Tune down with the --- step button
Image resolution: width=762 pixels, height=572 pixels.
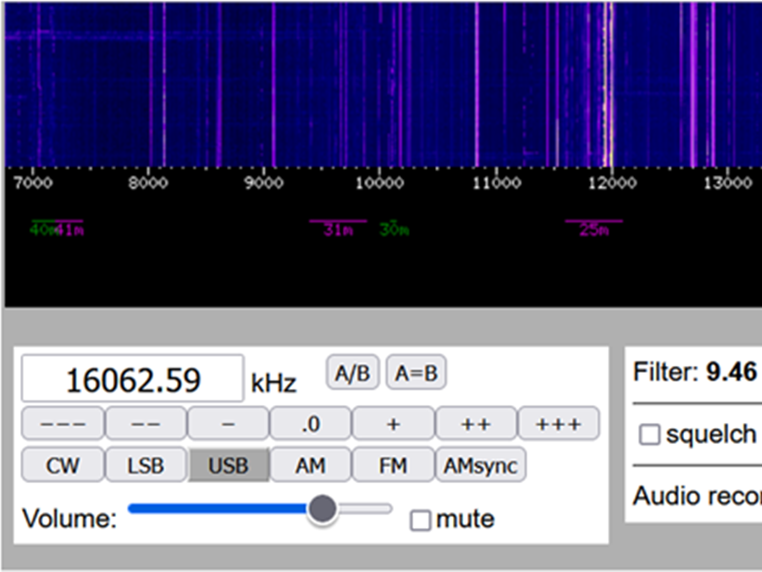tap(63, 423)
